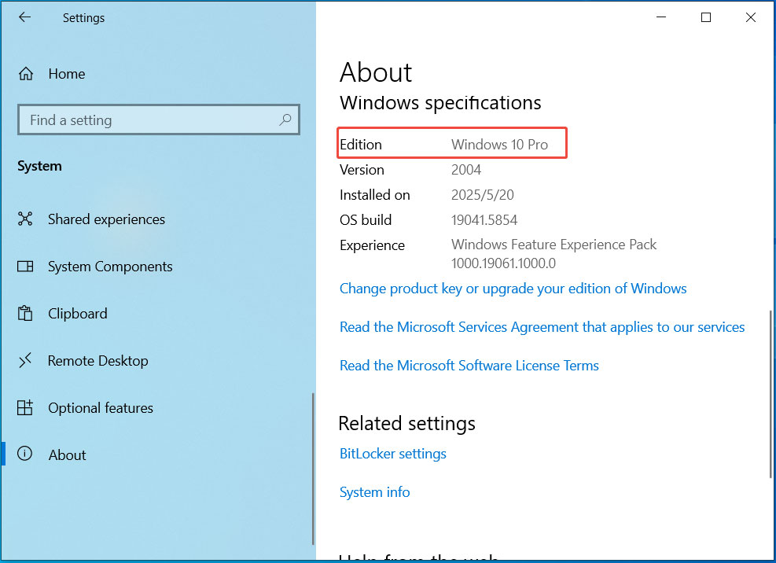Viewport: 776px width, 563px height.
Task: Click the About info icon
Action: tap(26, 454)
